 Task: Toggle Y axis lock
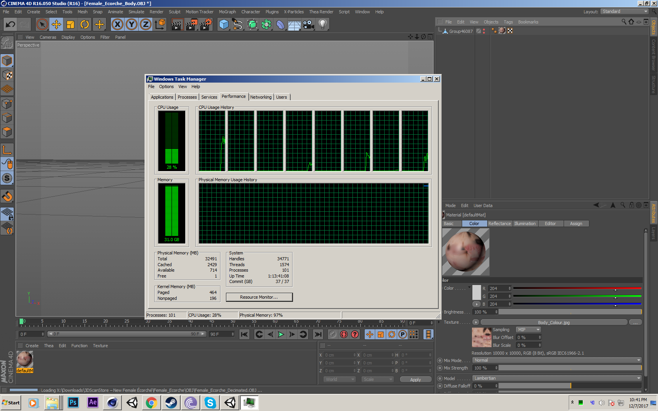point(132,25)
